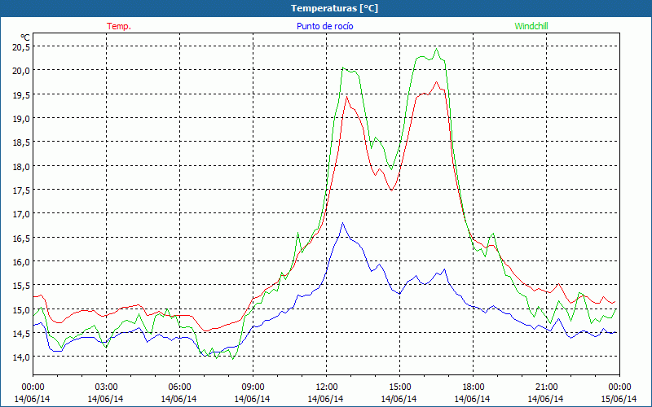The height and width of the screenshot is (407, 652).
Task: Click the 06:00 time axis label
Action: 179,387
